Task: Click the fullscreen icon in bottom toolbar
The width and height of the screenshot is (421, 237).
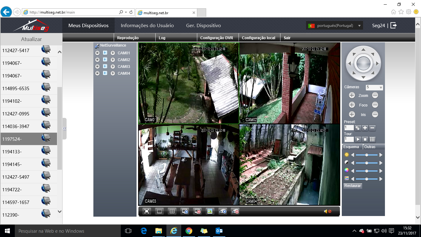Action: click(x=147, y=211)
